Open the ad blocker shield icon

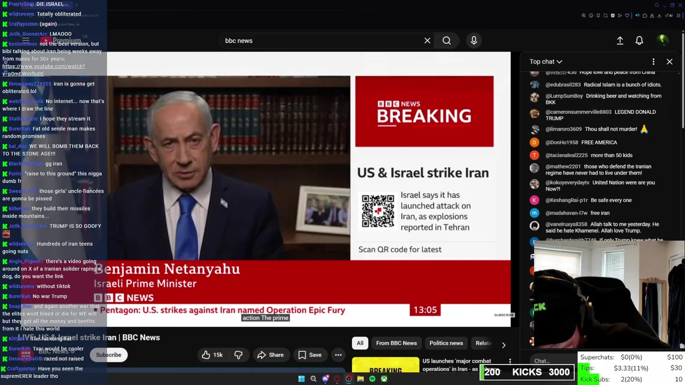(613, 16)
